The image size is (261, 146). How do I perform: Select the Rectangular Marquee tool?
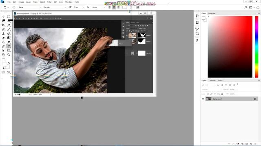pyautogui.click(x=9, y=17)
